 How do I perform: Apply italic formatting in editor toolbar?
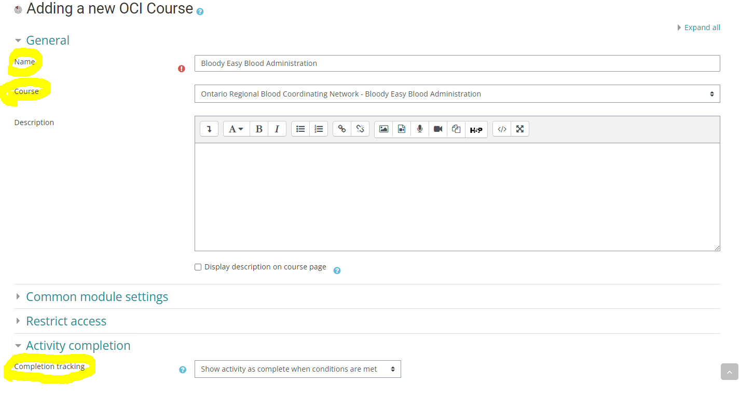(x=277, y=129)
